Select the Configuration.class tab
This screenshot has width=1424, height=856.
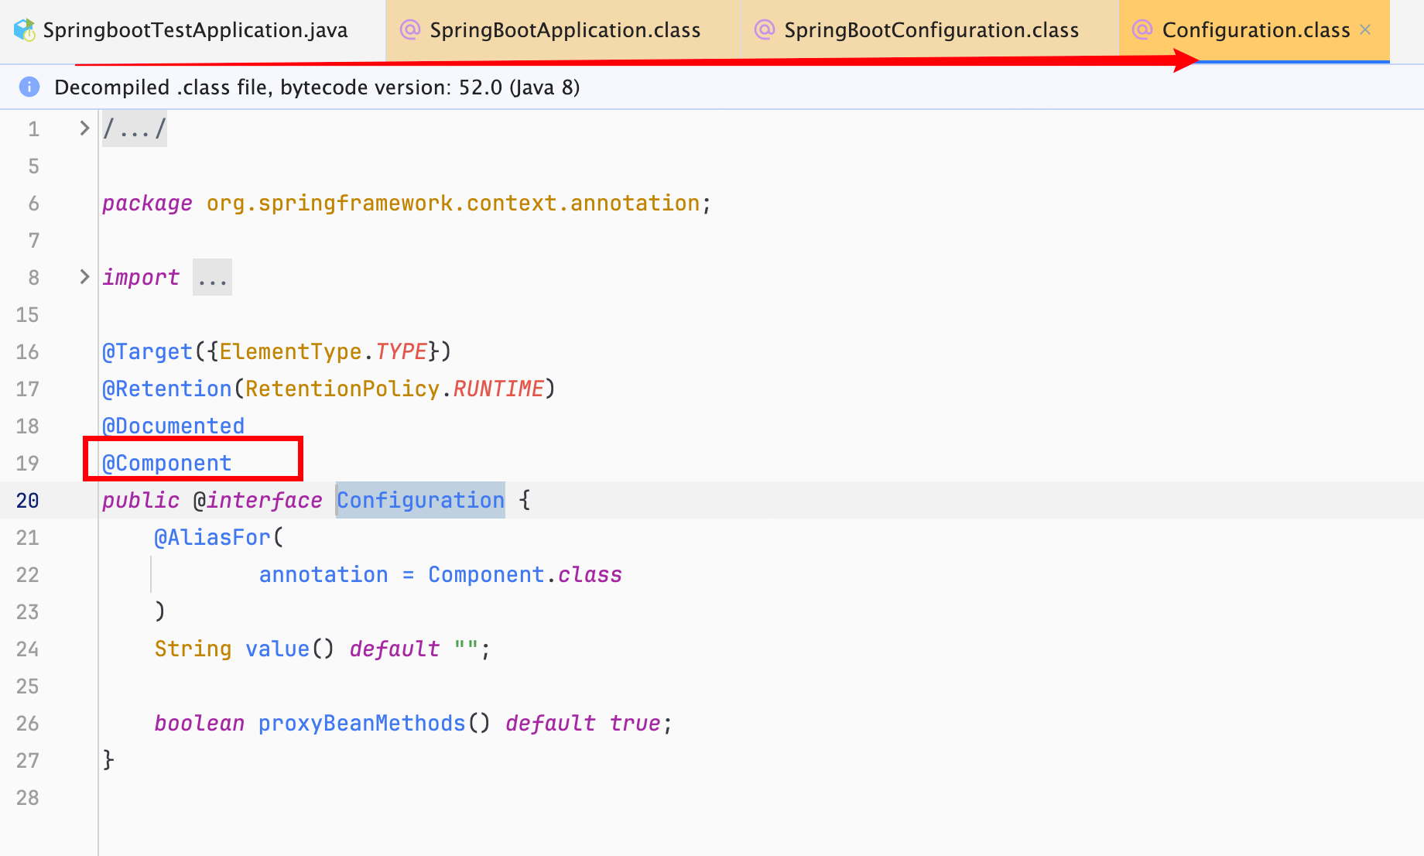(1255, 30)
